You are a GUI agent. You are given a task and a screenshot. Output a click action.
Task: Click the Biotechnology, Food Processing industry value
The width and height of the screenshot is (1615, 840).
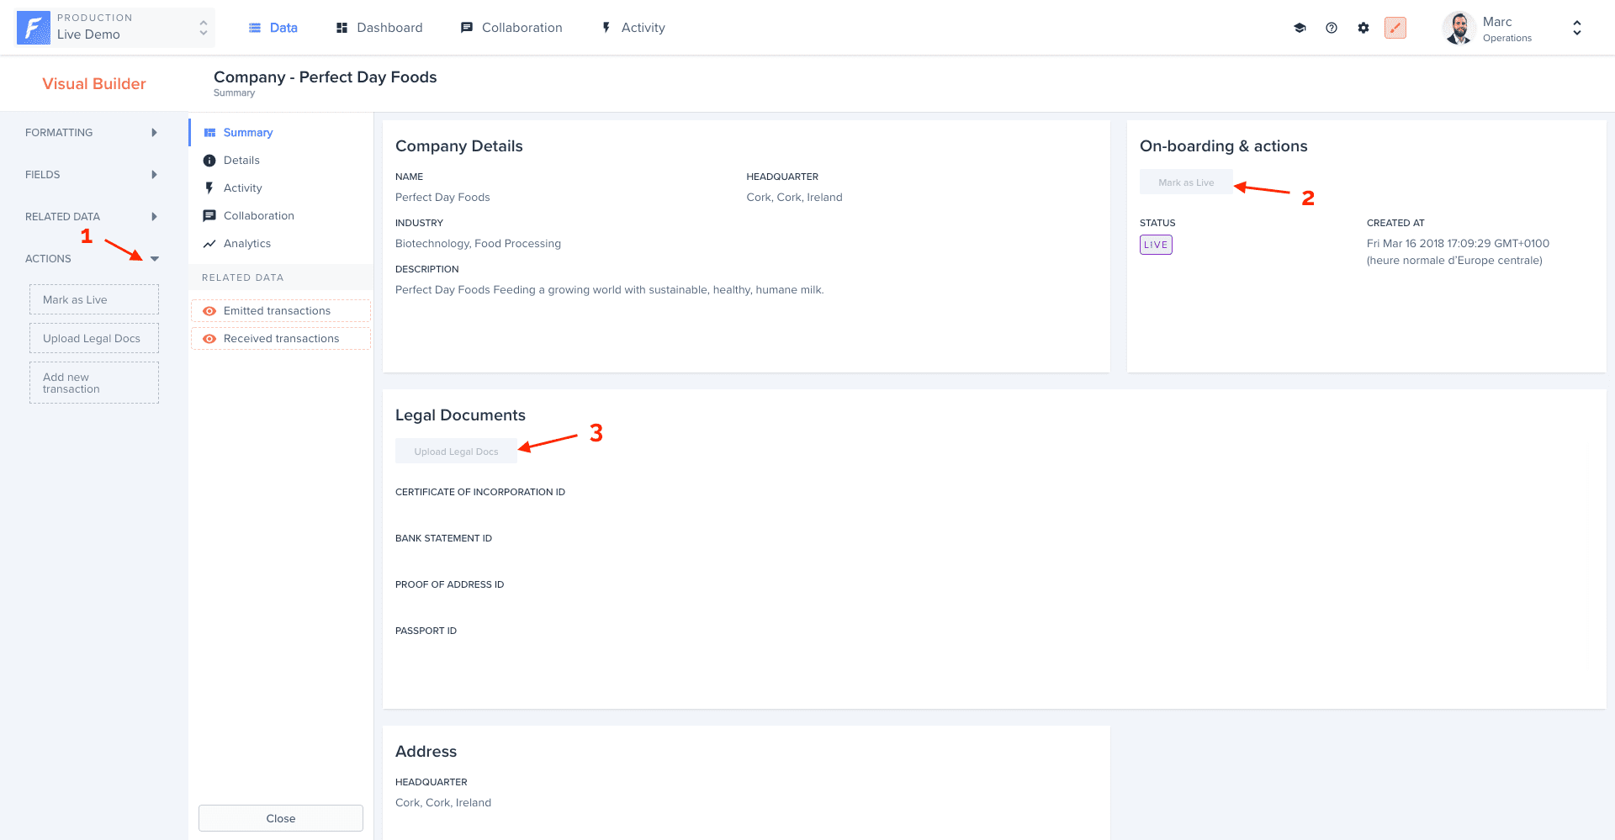[x=478, y=244]
